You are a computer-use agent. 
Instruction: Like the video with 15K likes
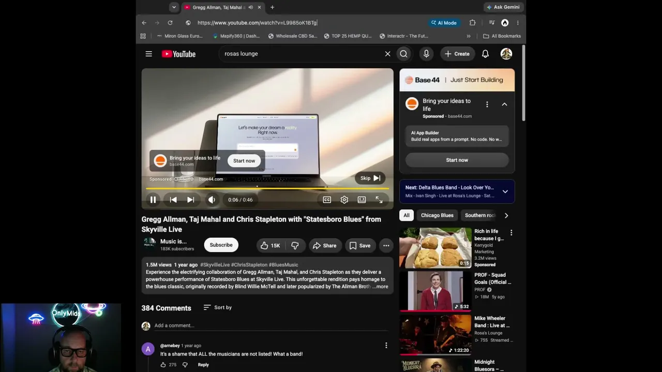pos(269,245)
